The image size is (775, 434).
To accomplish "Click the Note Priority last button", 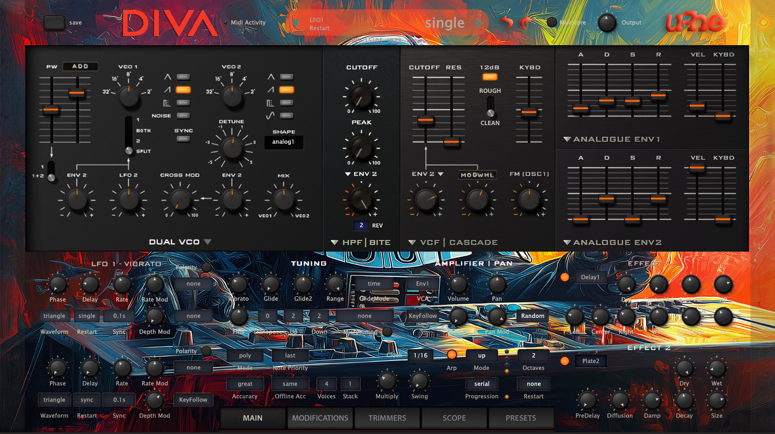I will 290,355.
